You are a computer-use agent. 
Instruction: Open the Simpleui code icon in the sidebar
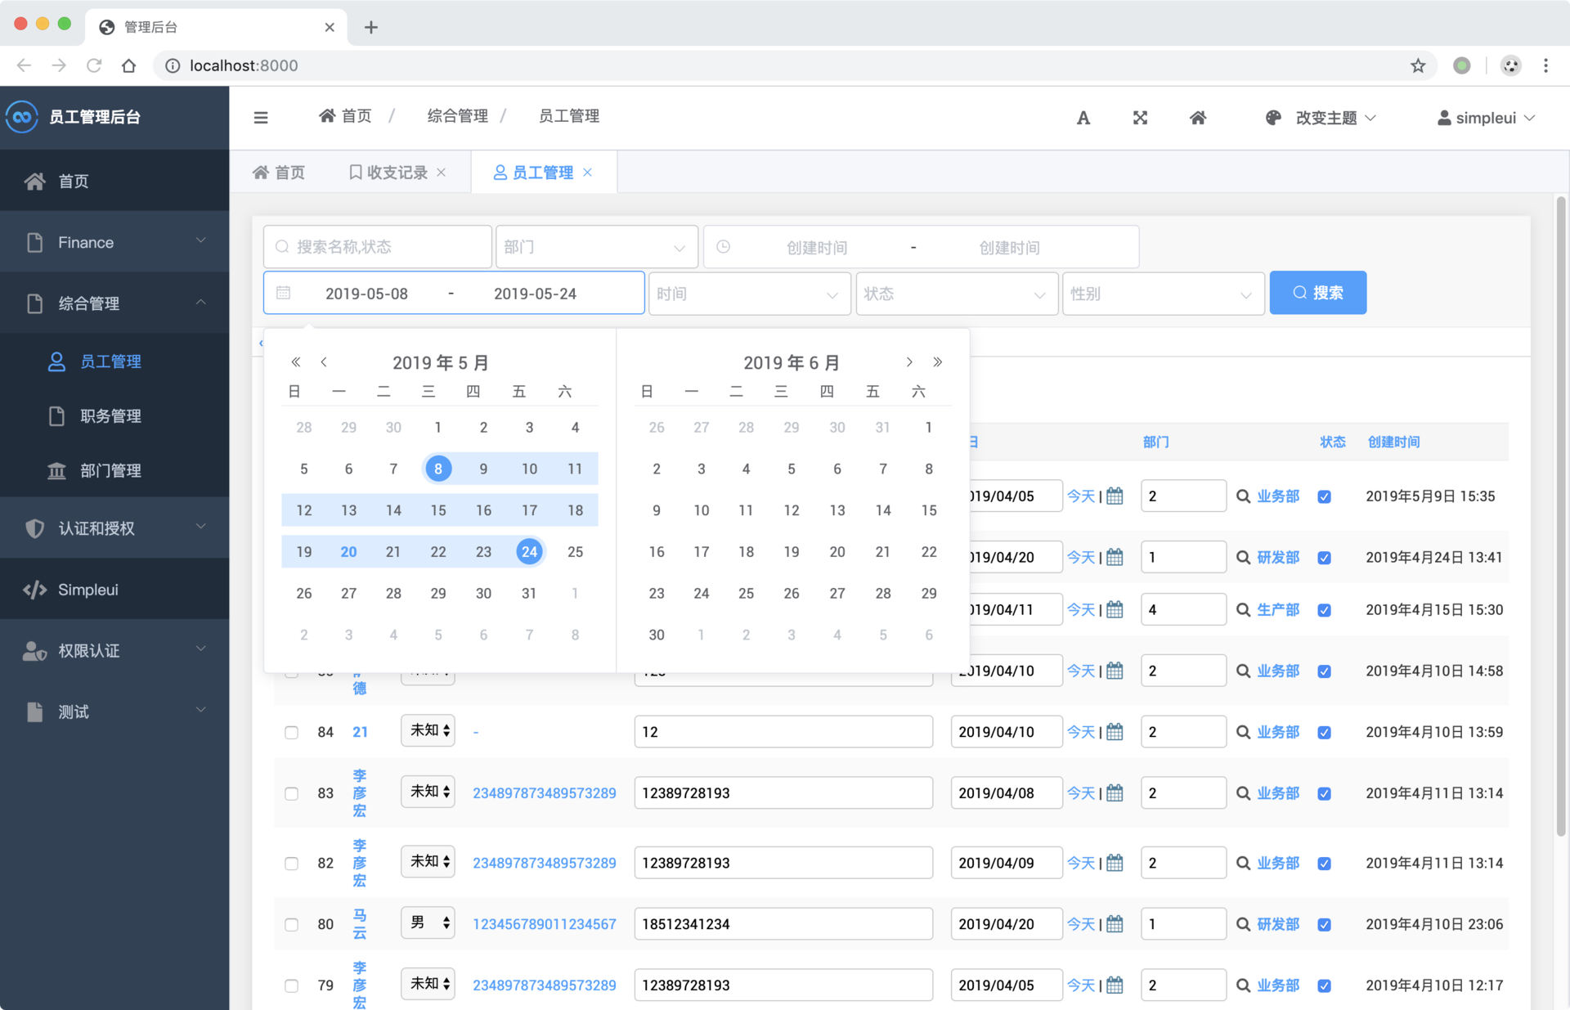click(34, 588)
